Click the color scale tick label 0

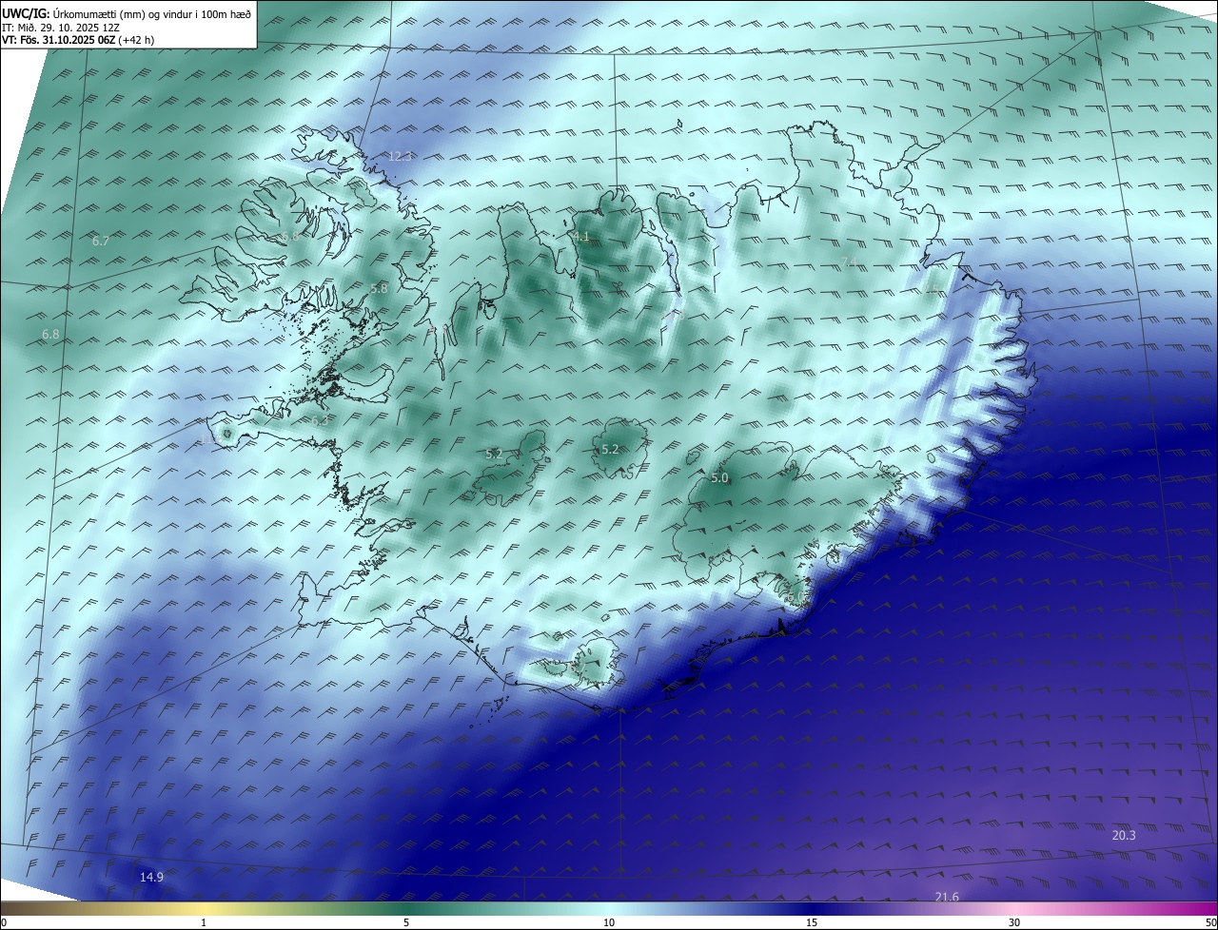tap(4, 922)
